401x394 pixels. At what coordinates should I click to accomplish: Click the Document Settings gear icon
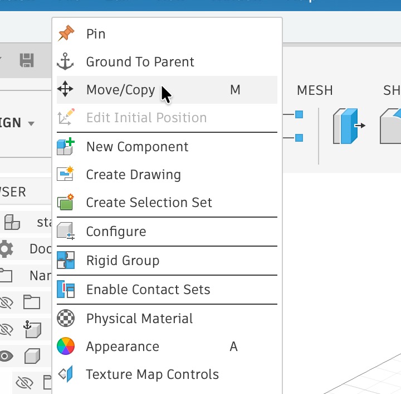[6, 249]
